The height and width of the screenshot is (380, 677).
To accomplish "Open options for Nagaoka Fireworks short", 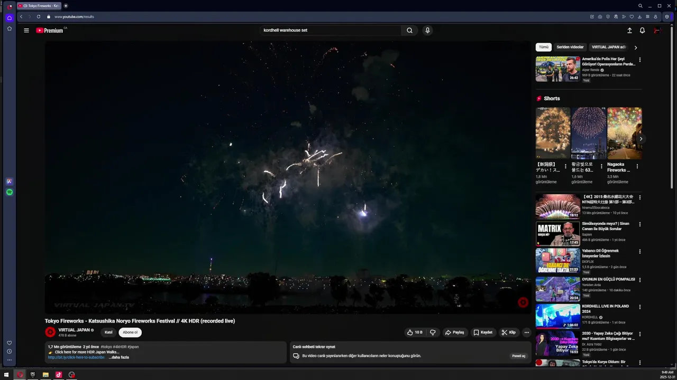I will (x=637, y=166).
